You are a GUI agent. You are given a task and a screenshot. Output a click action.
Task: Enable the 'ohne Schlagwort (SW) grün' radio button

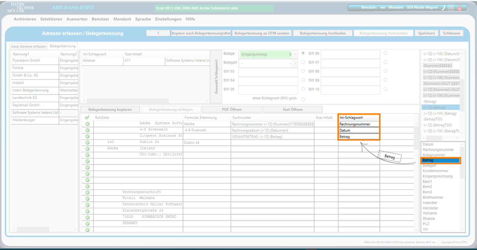tap(303, 99)
